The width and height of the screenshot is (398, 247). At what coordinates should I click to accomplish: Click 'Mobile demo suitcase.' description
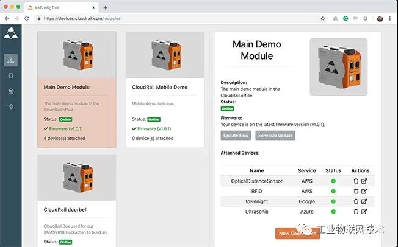click(x=153, y=103)
